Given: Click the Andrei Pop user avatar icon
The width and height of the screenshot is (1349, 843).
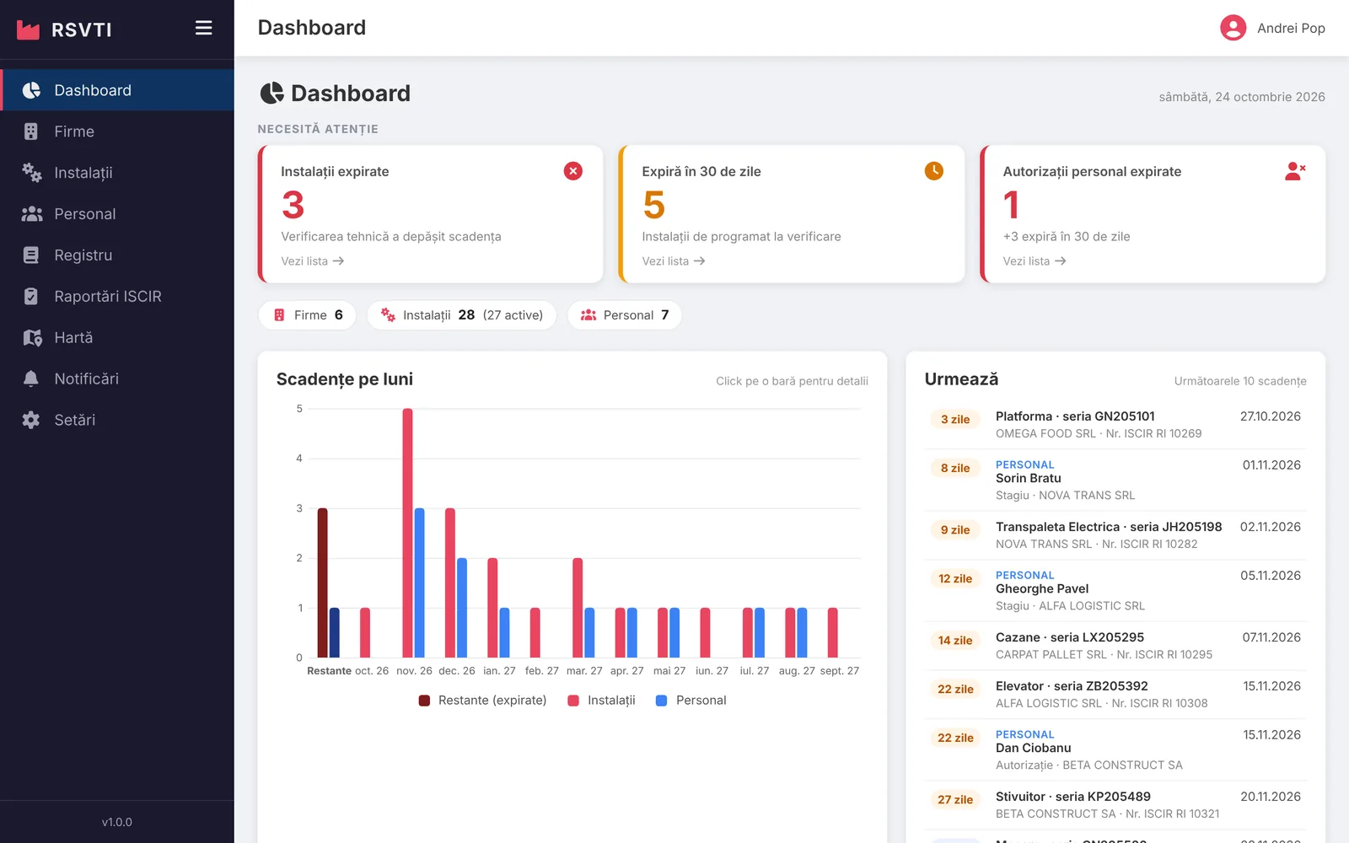Looking at the screenshot, I should point(1233,28).
